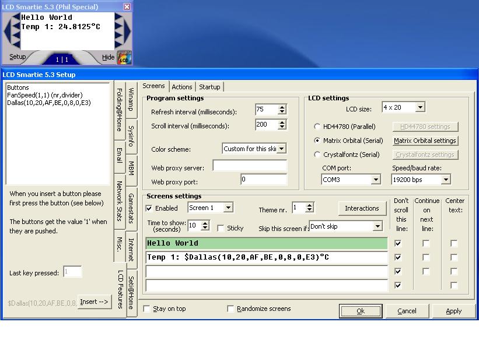
Task: Uncheck Don't scroll for the Temp 1 line
Action: [398, 257]
